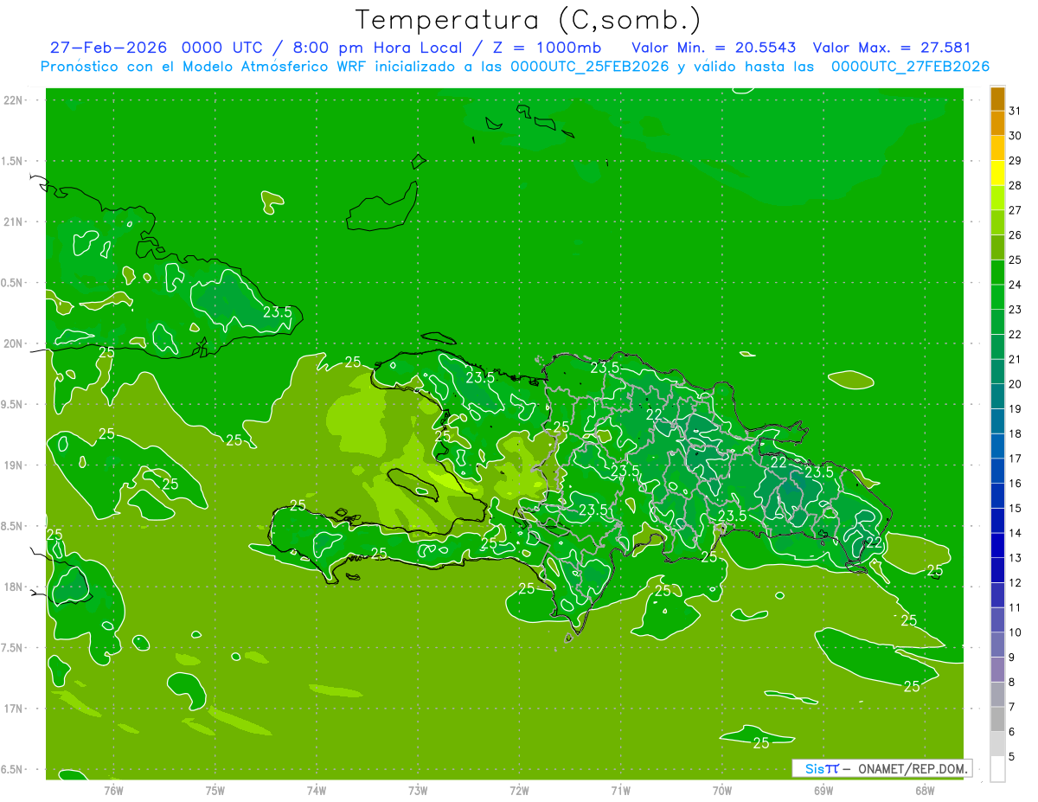Click the yellow legend band between 28 and 29

point(997,173)
